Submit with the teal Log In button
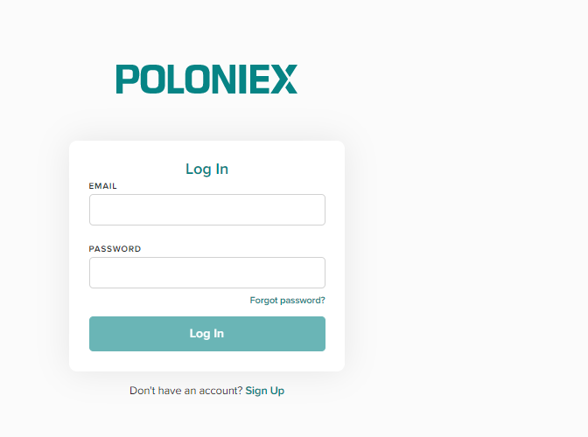 [207, 334]
